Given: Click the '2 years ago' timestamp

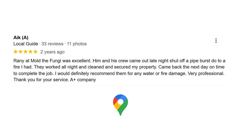Looking at the screenshot, I should click(52, 52).
